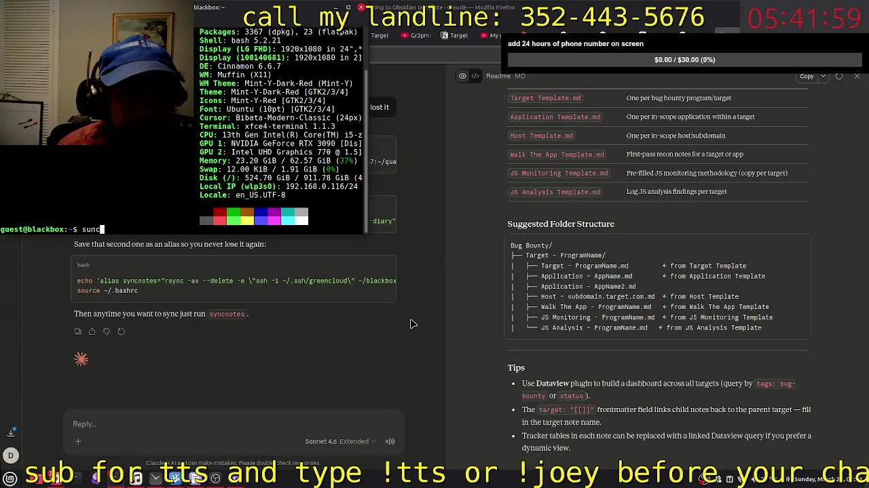Screen dimensions: 869x488
Task: Click Host - subdomain.target.com.md tree line
Action: (597, 297)
